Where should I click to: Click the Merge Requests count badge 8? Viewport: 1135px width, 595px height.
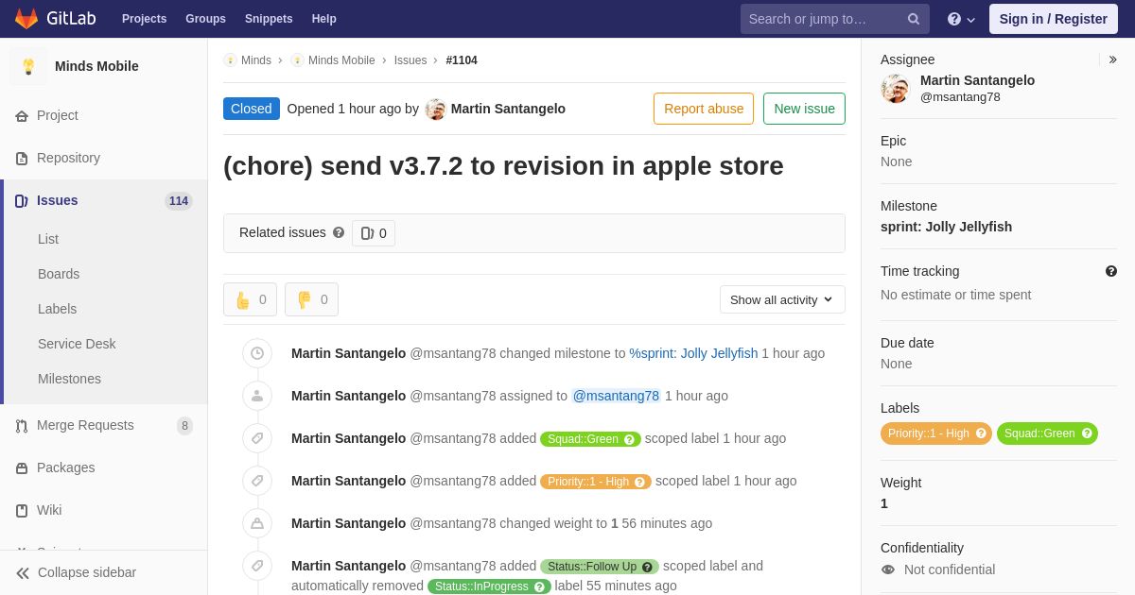(x=184, y=426)
